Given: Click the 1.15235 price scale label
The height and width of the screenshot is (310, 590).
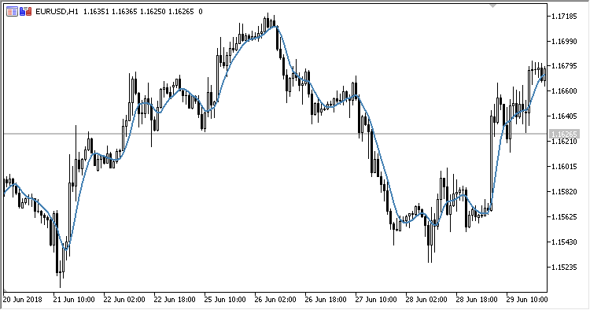Looking at the screenshot, I should point(564,267).
